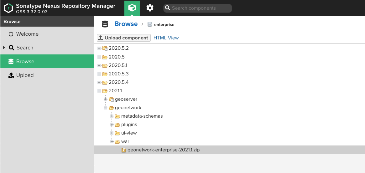The image size is (365, 173).
Task: Click the large database icon beside Browse
Action: [x=105, y=24]
